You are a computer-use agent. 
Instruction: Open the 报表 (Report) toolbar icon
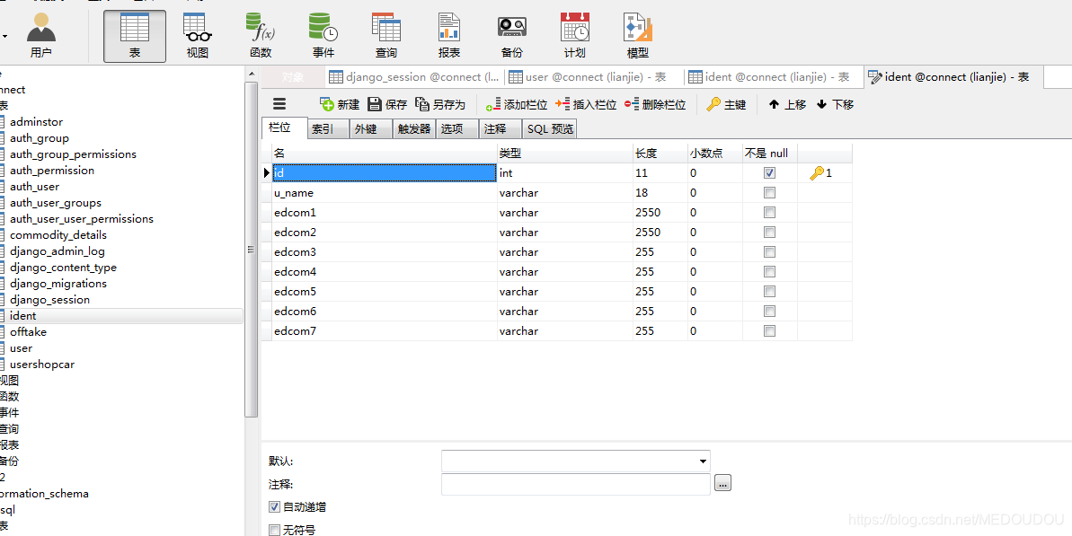[449, 34]
